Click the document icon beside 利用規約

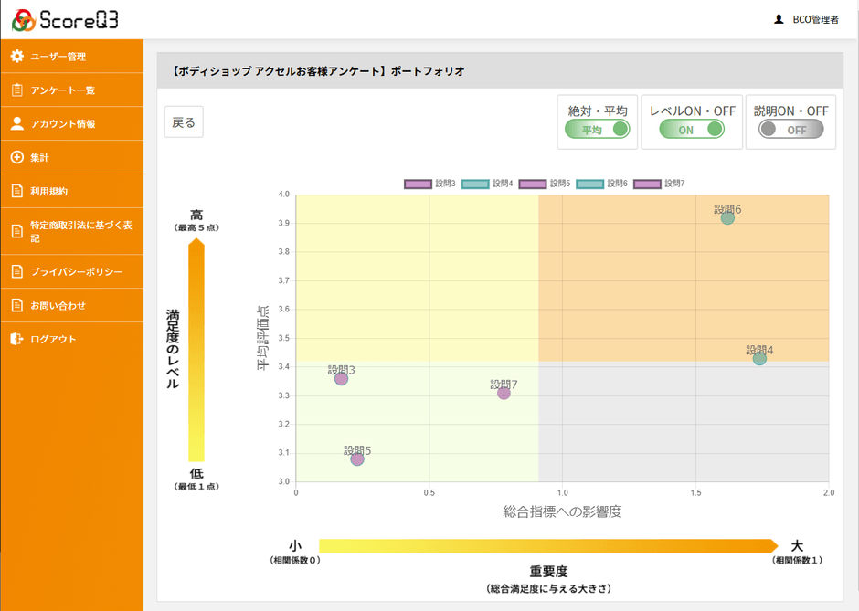[16, 192]
